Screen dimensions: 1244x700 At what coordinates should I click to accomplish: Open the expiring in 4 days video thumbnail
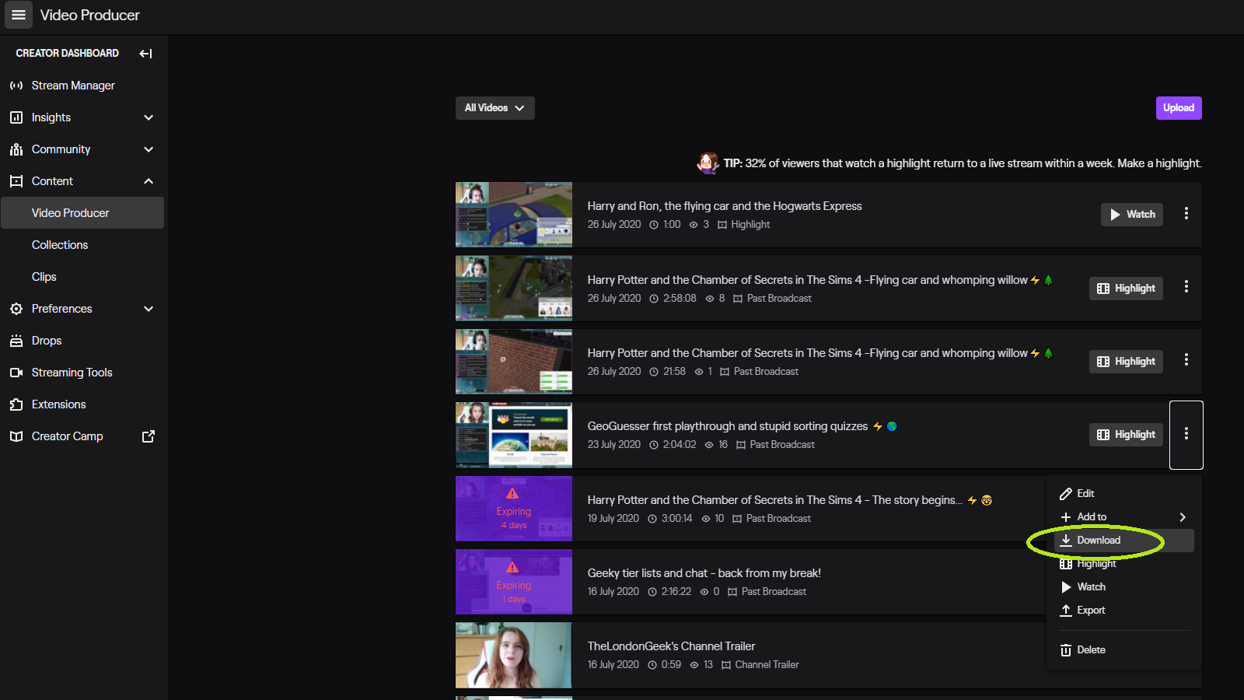(x=514, y=509)
